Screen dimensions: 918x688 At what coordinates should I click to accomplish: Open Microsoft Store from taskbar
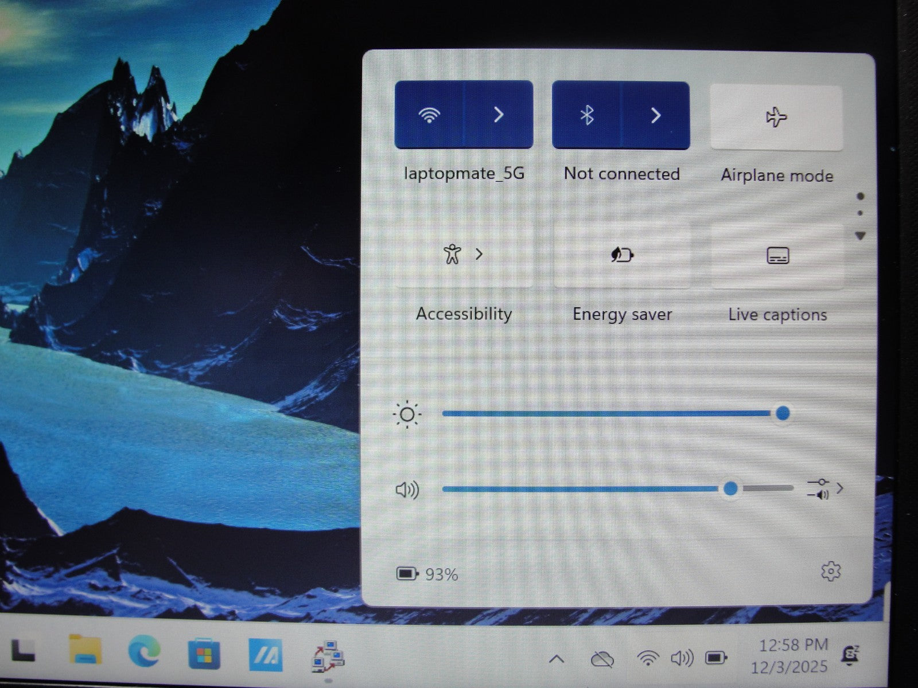pos(204,654)
